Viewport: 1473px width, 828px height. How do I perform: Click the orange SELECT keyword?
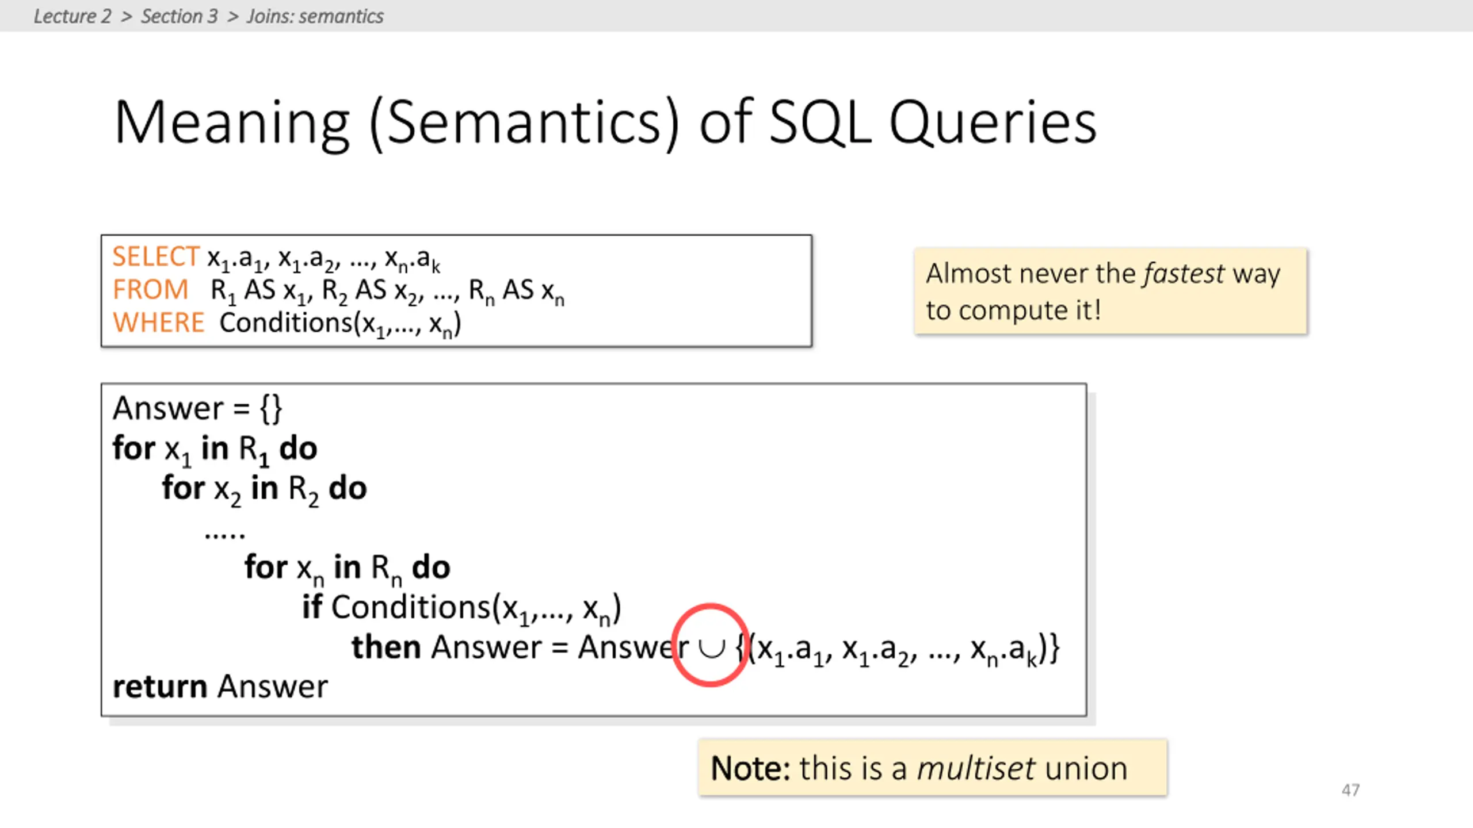[x=155, y=256]
